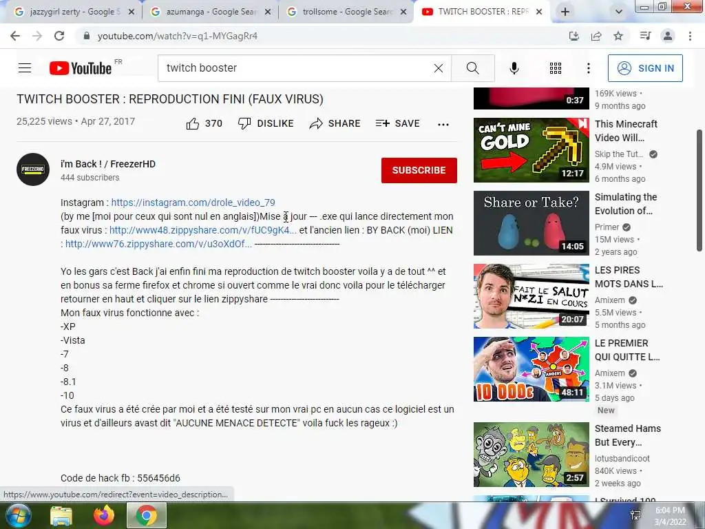Viewport: 705px width, 529px height.
Task: Reload the page with the refresh icon
Action: point(59,36)
